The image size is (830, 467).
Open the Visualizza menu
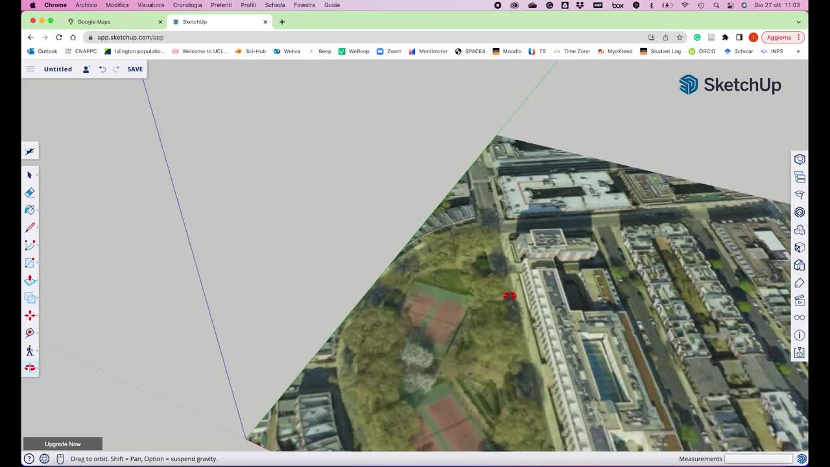point(151,5)
